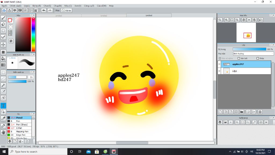Click the brush size value field 21
Image resolution: width=275 pixels, height=155 pixels.
coord(31,77)
